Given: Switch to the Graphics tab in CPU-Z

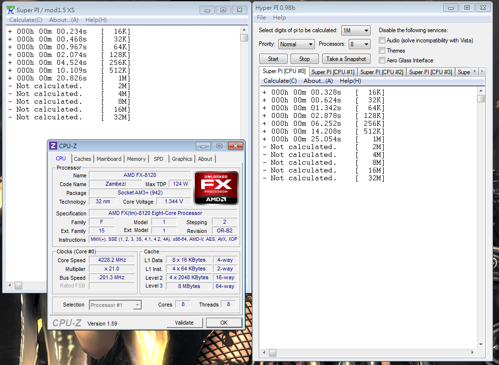Looking at the screenshot, I should tap(182, 159).
